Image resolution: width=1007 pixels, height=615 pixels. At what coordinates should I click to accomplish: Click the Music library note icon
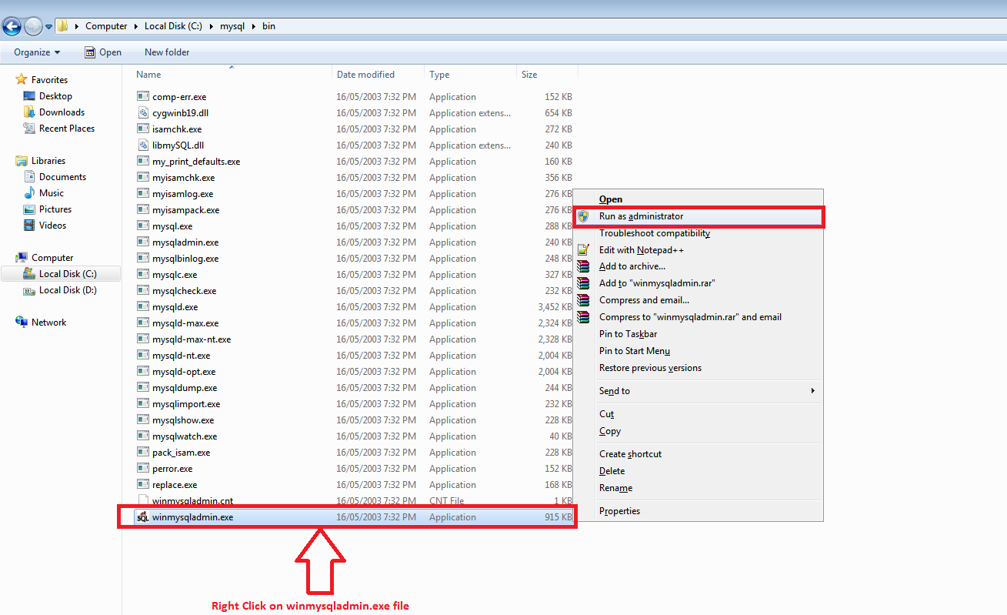coord(29,193)
